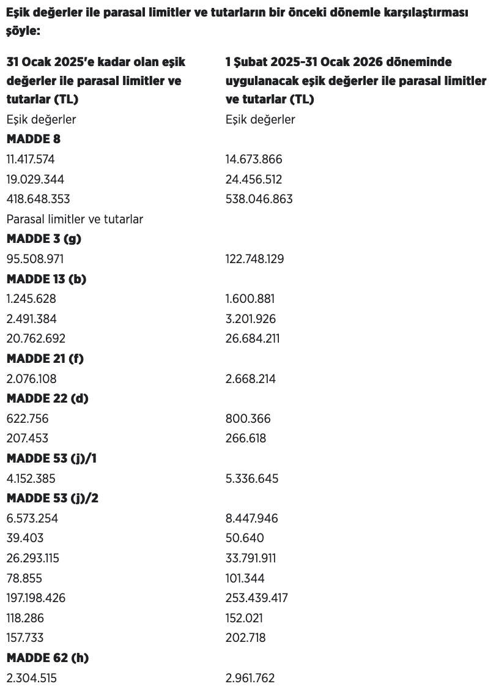Click the value 26.684.211
496x689 pixels.
tap(254, 338)
